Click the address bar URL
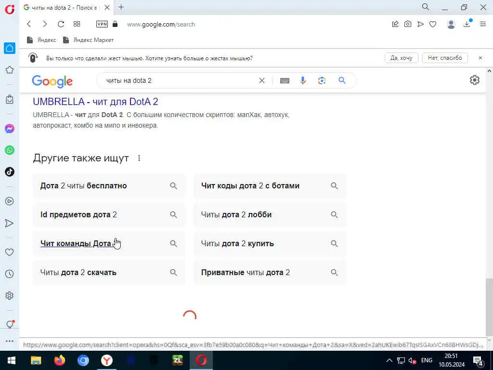Image resolution: width=493 pixels, height=370 pixels. coord(161,24)
